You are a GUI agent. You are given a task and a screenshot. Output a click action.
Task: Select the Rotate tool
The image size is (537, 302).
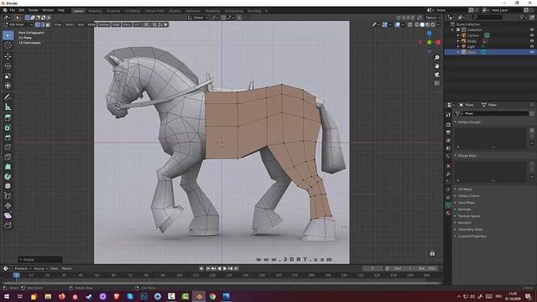8,66
